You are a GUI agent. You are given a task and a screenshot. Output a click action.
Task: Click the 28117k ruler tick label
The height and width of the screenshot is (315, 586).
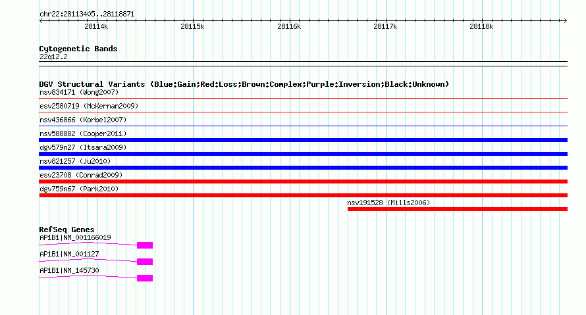click(x=385, y=26)
